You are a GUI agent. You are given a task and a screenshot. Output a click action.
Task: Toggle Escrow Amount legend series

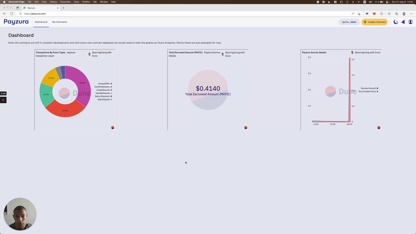pos(369,88)
